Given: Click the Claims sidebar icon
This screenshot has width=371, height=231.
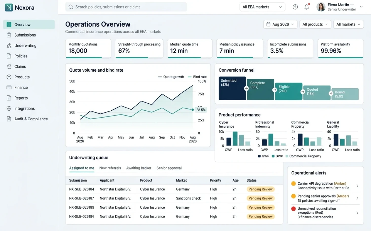Looking at the screenshot, I should [9, 67].
